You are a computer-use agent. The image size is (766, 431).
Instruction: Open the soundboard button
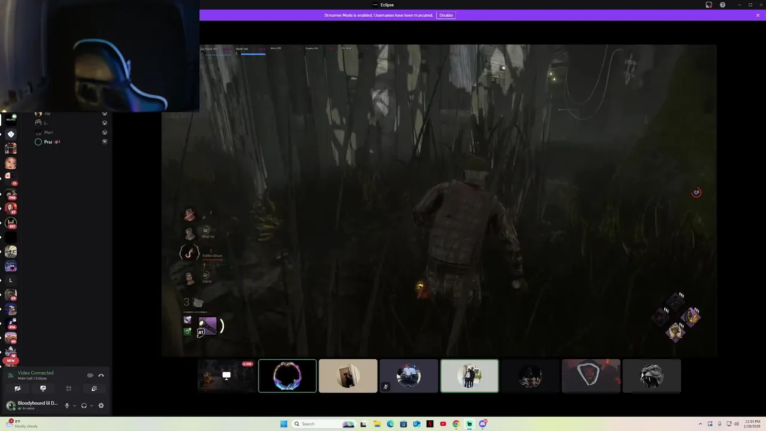[94, 388]
